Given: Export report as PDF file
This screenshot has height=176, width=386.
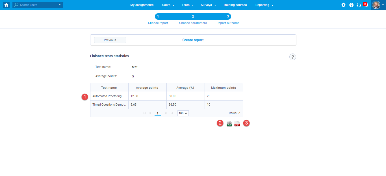Looking at the screenshot, I should point(237,124).
